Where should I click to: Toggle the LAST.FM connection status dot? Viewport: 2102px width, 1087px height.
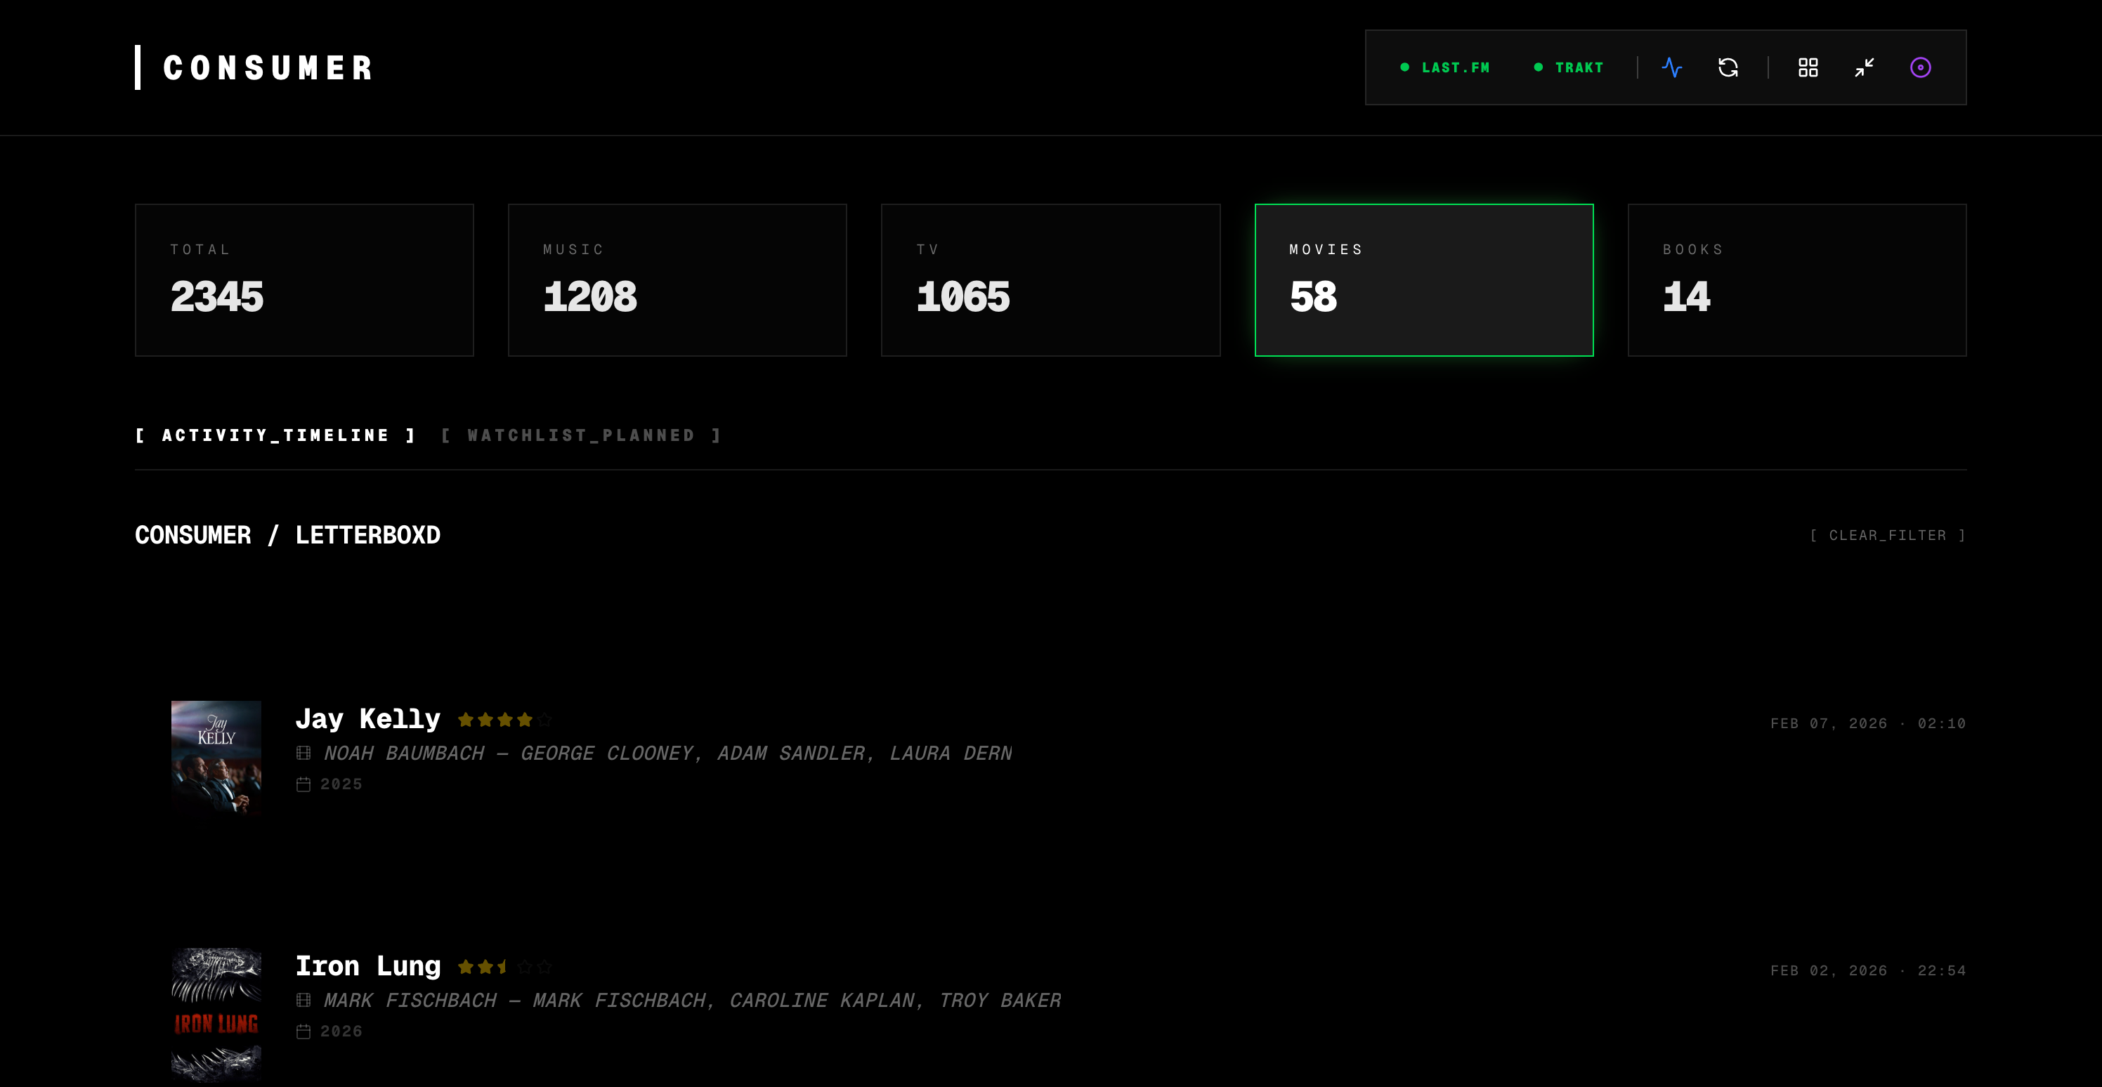1405,67
